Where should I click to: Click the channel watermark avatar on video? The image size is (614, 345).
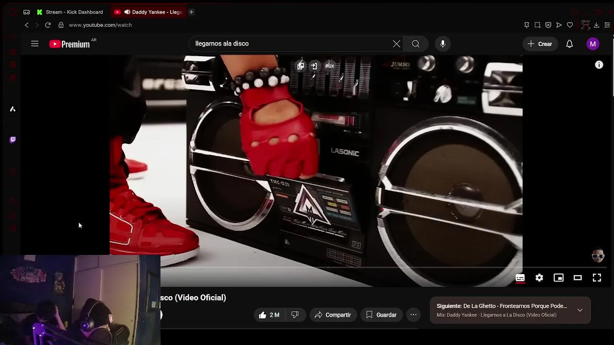click(x=598, y=255)
